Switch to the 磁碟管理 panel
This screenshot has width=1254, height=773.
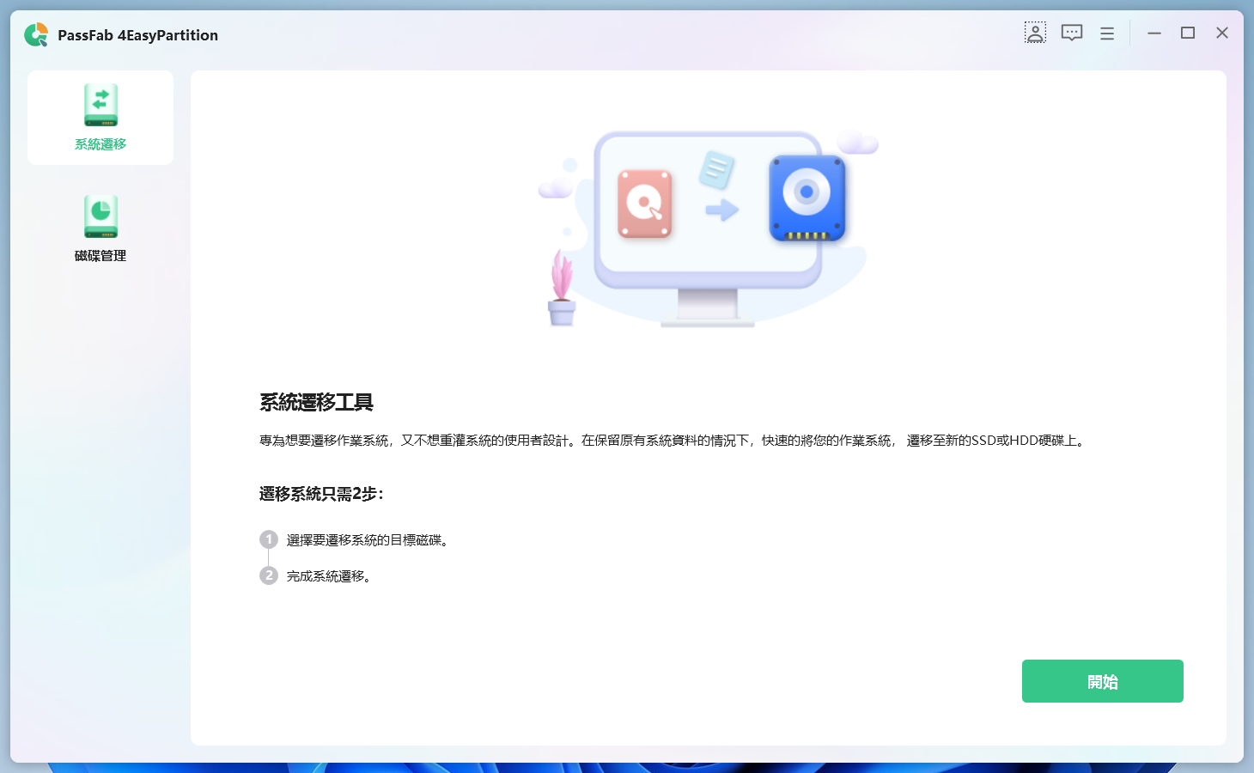pos(100,255)
